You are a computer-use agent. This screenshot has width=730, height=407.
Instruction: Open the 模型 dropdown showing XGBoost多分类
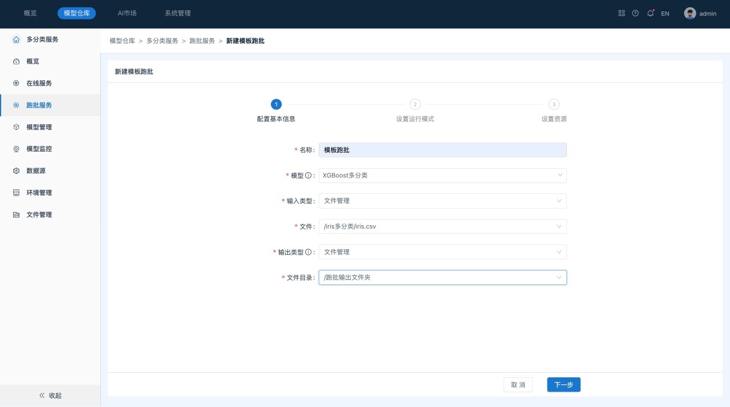(442, 176)
